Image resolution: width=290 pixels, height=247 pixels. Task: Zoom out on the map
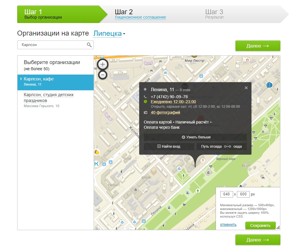pyautogui.click(x=103, y=75)
